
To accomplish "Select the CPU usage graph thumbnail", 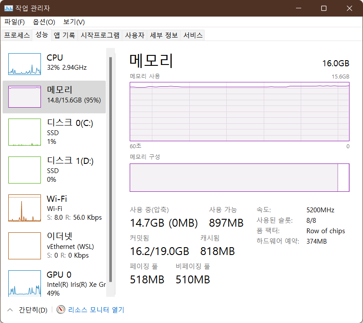I will (24, 64).
